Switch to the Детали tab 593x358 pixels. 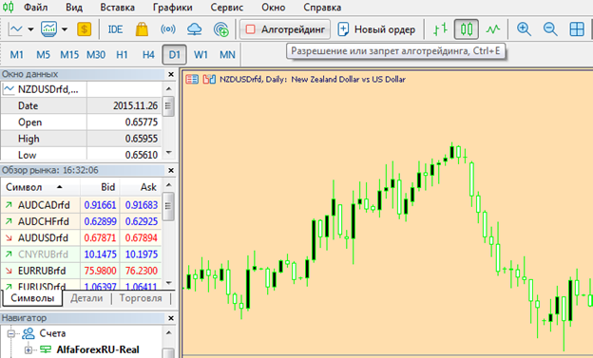tap(86, 298)
